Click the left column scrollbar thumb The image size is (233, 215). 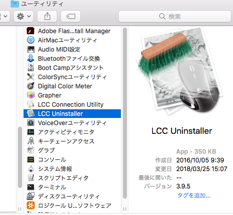coord(20,157)
